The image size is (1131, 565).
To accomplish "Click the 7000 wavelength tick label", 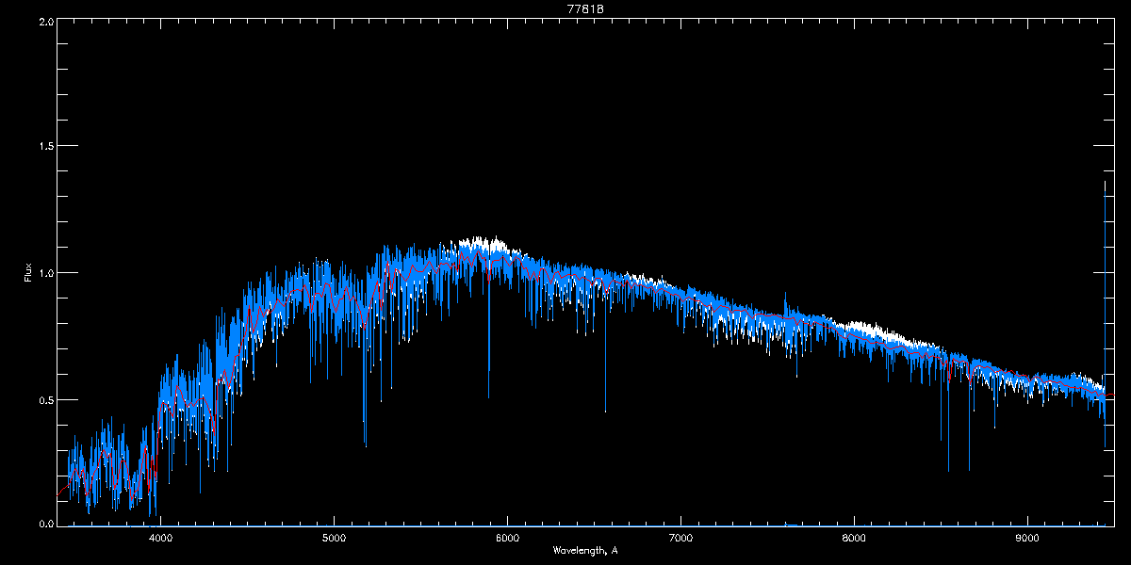I will [x=680, y=539].
